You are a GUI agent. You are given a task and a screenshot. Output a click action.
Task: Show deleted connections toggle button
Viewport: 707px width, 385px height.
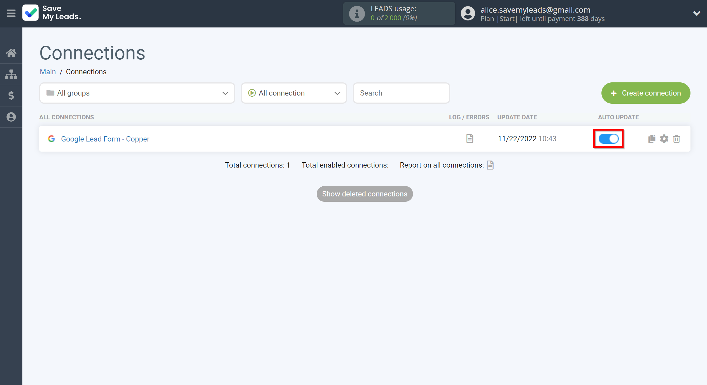[365, 194]
